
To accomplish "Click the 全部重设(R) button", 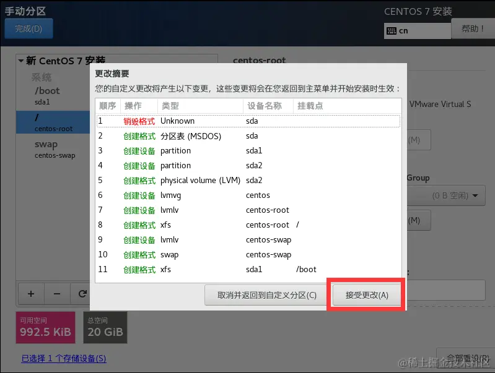I will pyautogui.click(x=466, y=359).
